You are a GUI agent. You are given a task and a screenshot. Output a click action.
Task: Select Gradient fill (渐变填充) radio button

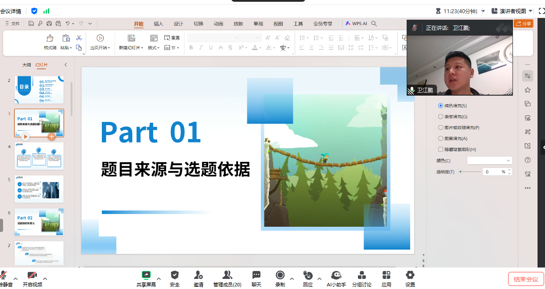[x=441, y=117]
